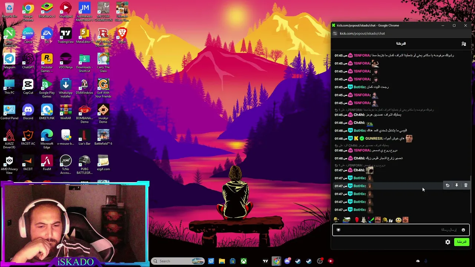This screenshot has height=267, width=475.
Task: Show the chat users list icon
Action: point(463,44)
